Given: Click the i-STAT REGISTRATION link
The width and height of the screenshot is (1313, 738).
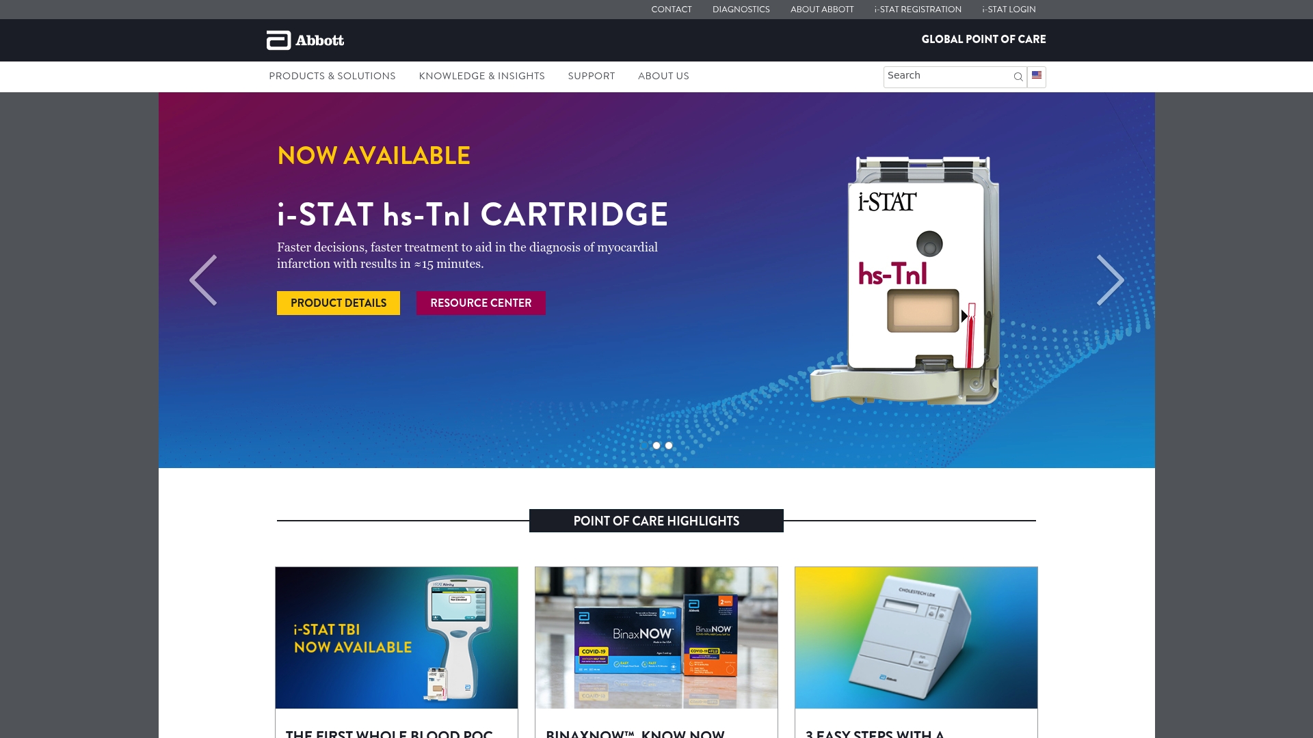Looking at the screenshot, I should 917,10.
